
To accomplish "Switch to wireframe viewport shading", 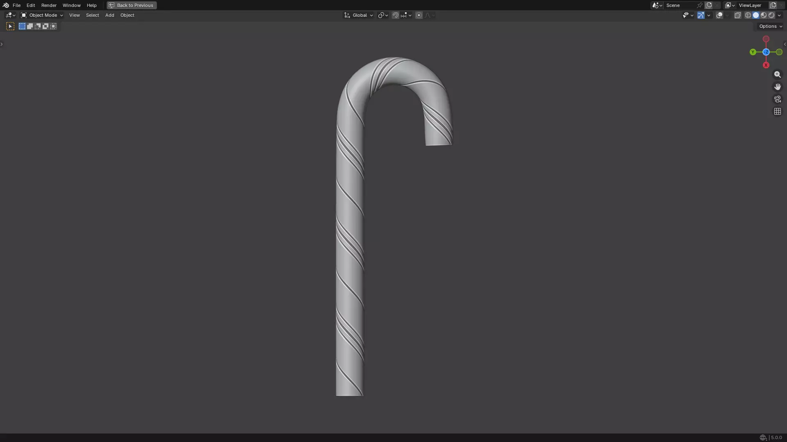I will (x=748, y=15).
